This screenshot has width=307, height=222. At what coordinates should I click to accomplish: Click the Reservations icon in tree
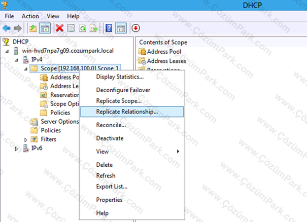click(x=44, y=95)
